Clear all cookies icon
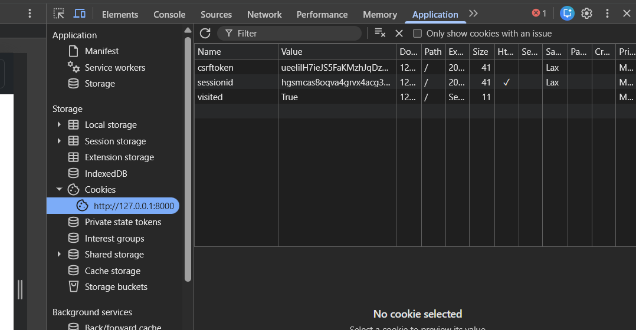 (380, 33)
